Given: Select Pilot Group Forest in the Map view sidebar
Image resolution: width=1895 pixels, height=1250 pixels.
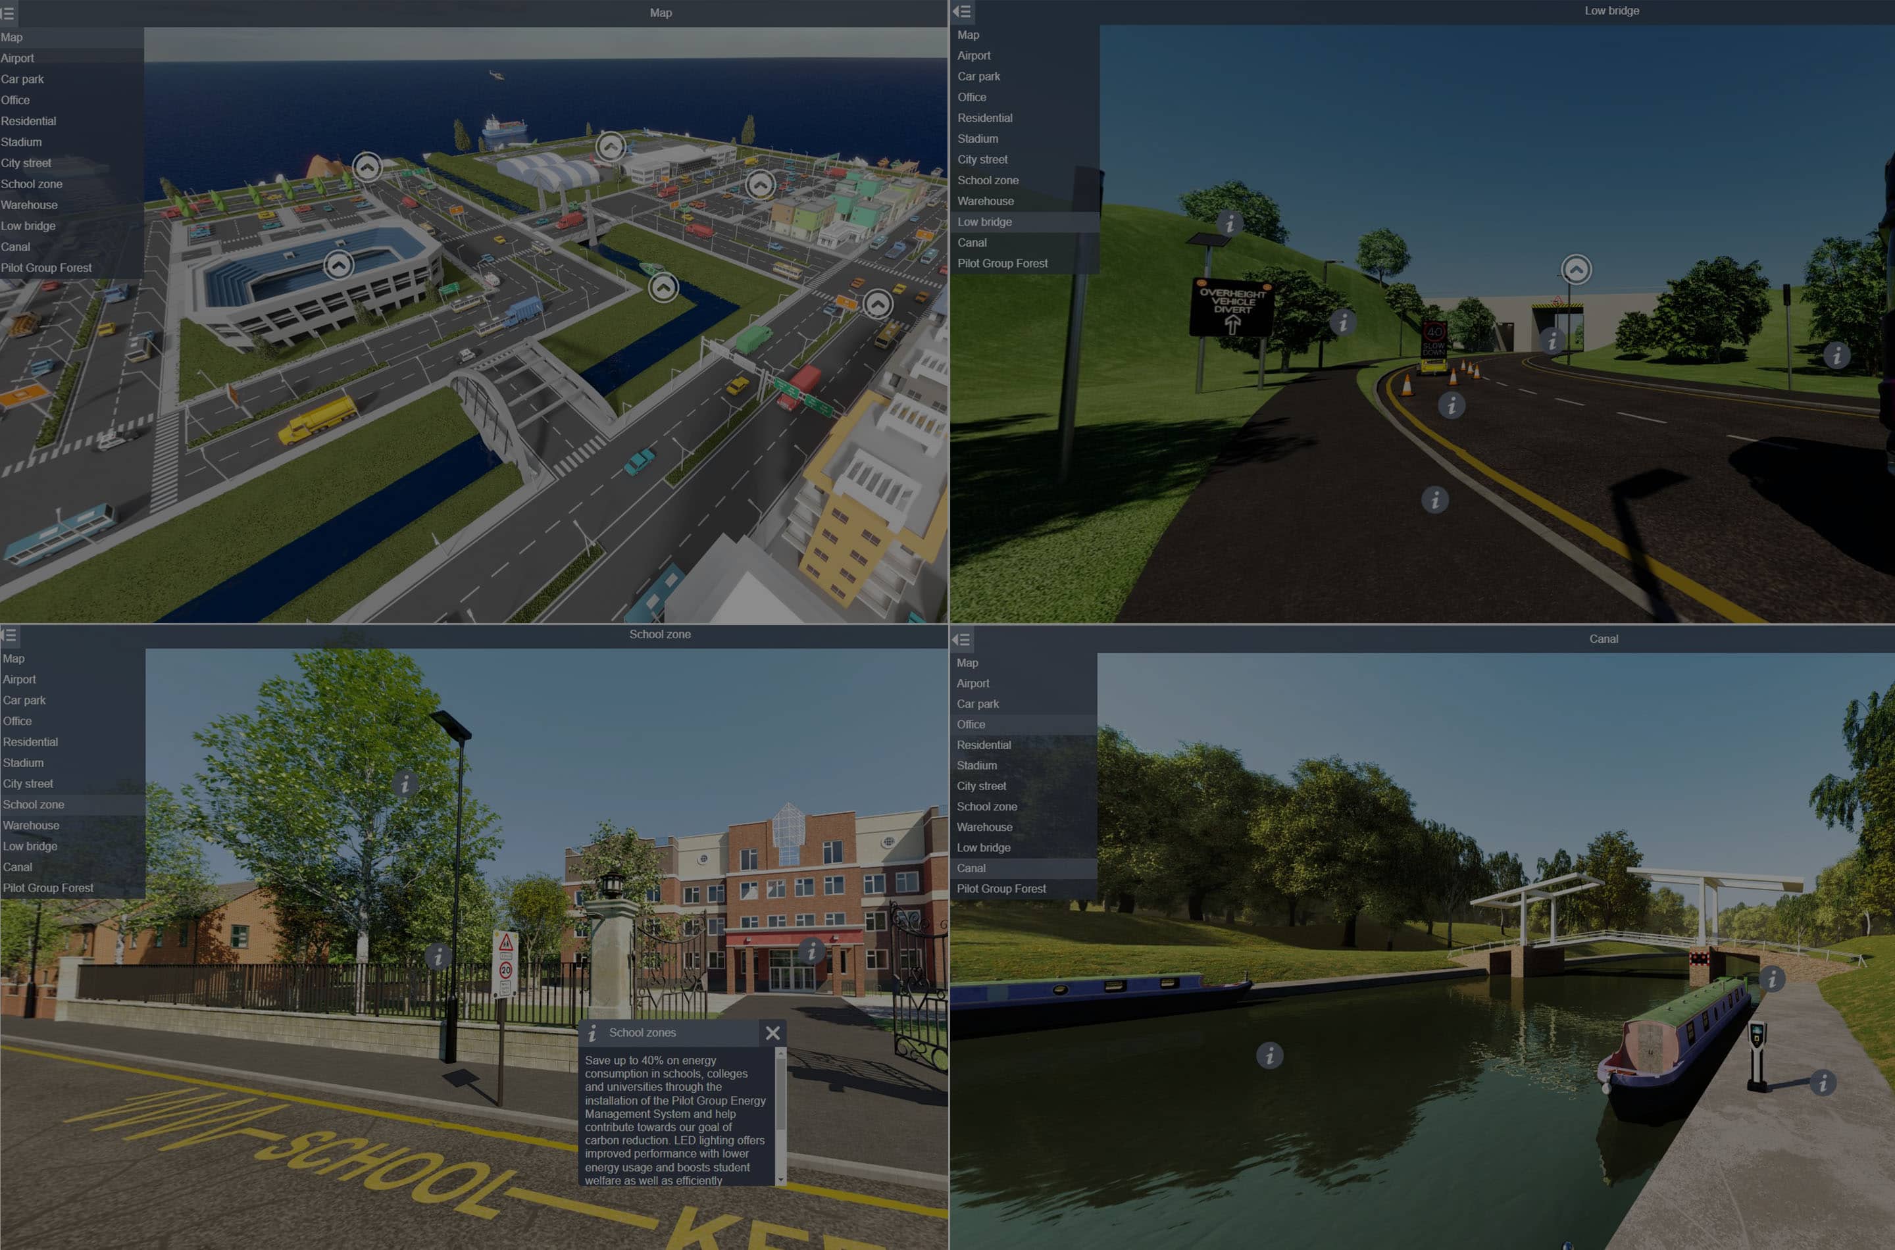Looking at the screenshot, I should (x=46, y=268).
